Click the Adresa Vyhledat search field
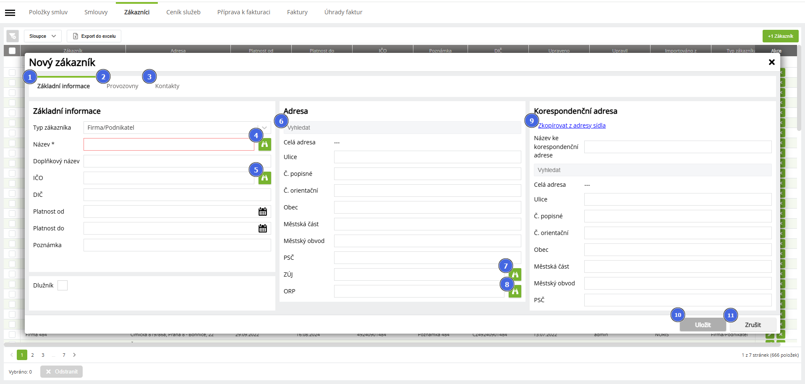The width and height of the screenshot is (805, 384). (402, 128)
